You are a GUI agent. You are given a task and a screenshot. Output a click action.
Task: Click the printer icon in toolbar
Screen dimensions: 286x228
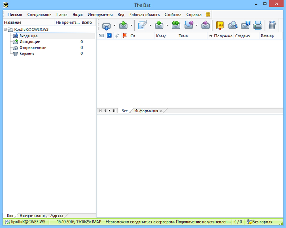tap(258, 25)
